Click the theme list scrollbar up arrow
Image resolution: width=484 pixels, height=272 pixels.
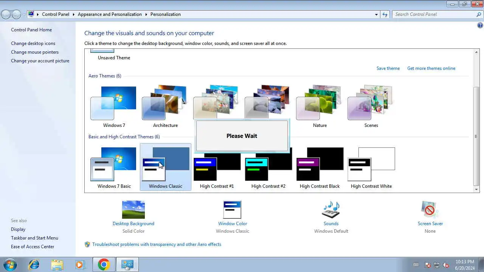point(476,53)
